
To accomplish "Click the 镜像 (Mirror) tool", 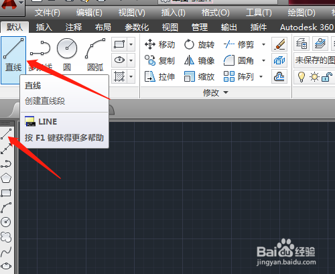I will point(199,60).
